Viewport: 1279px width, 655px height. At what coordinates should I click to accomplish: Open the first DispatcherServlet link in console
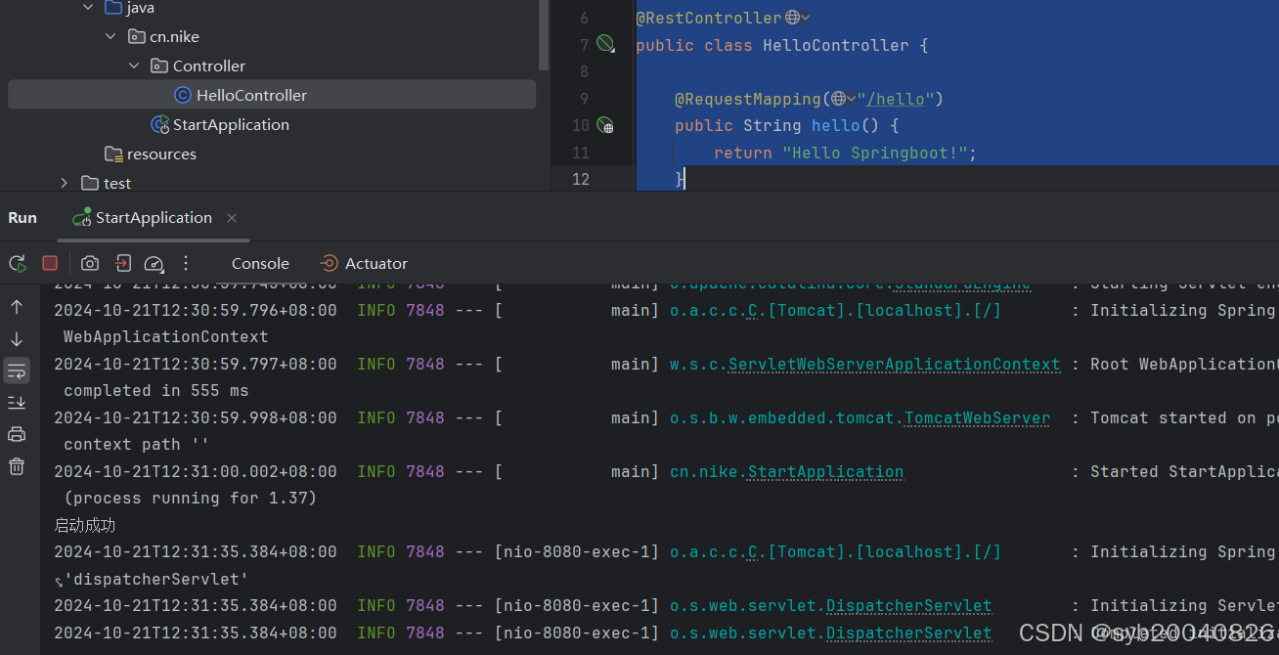(x=908, y=605)
